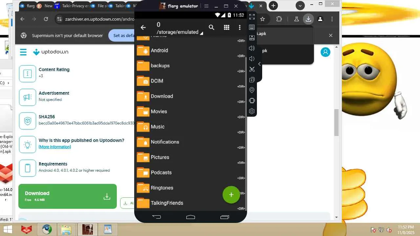Tap the green plus floating button

[231, 195]
